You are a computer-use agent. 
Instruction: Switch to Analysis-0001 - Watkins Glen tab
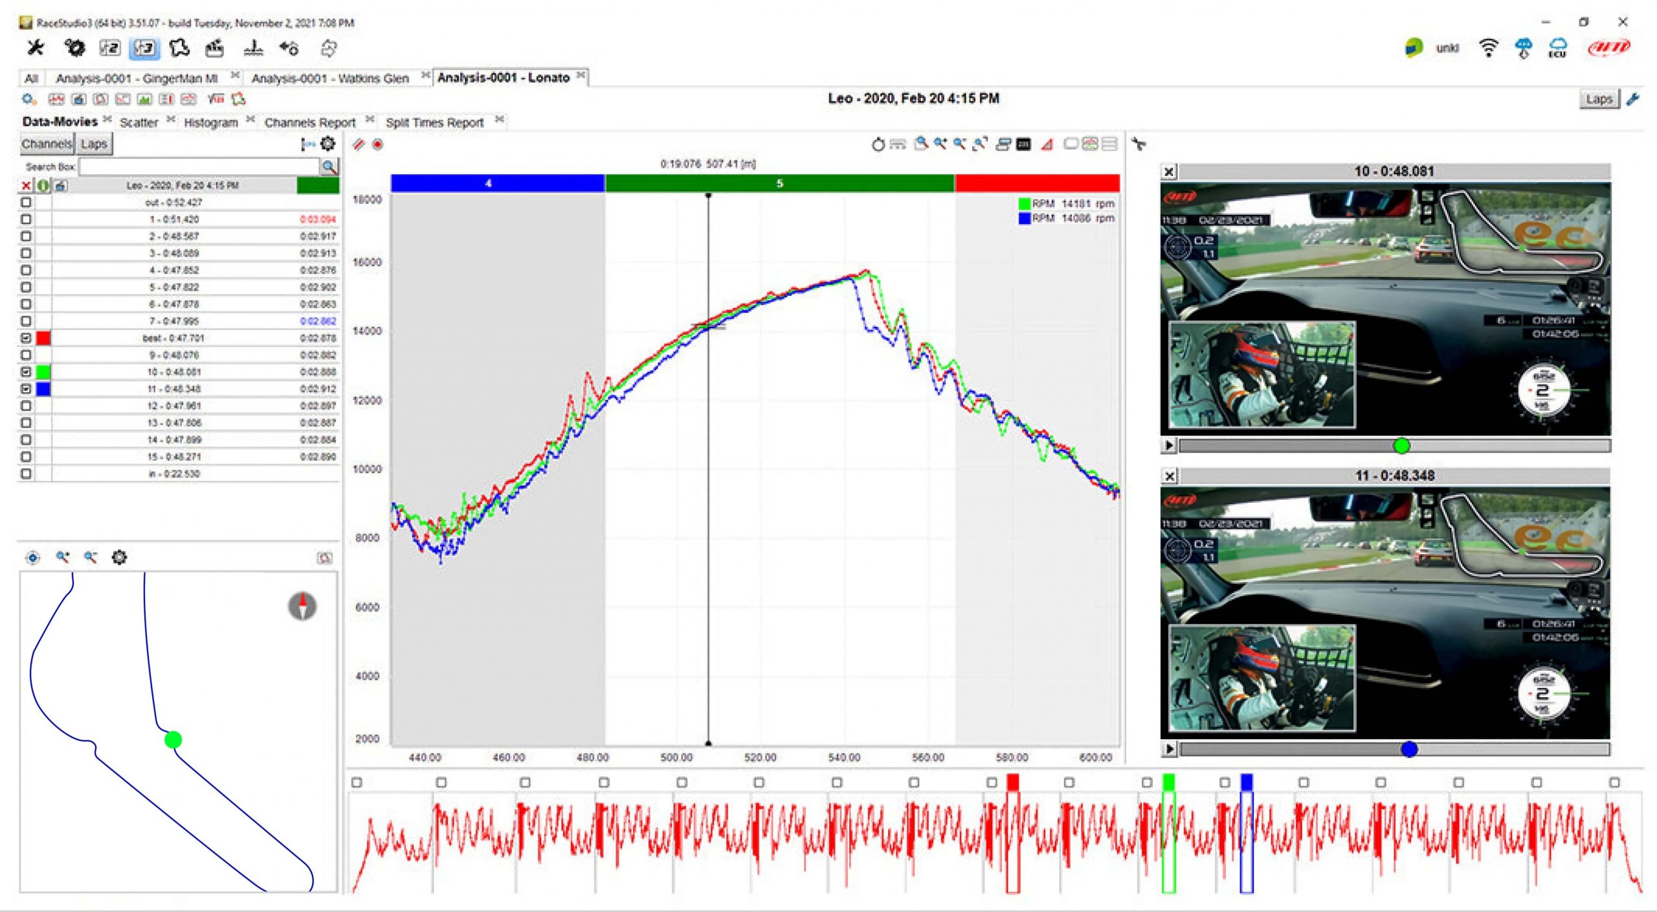pyautogui.click(x=330, y=78)
